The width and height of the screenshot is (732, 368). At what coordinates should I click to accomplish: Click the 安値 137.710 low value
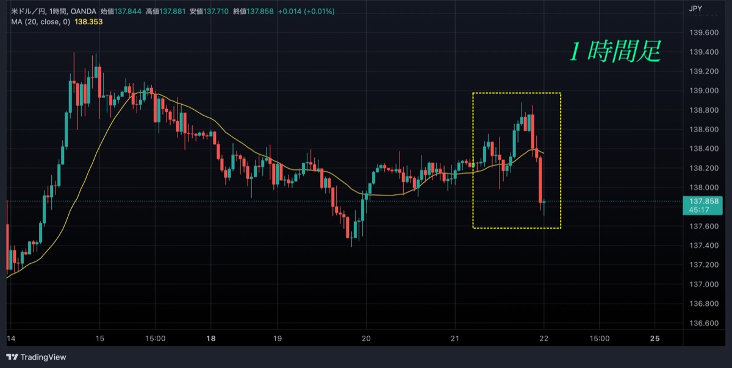coord(210,11)
